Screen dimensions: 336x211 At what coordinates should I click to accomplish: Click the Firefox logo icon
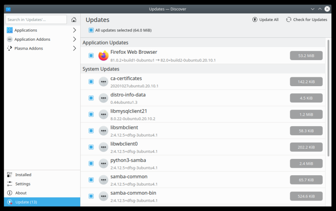click(x=103, y=55)
